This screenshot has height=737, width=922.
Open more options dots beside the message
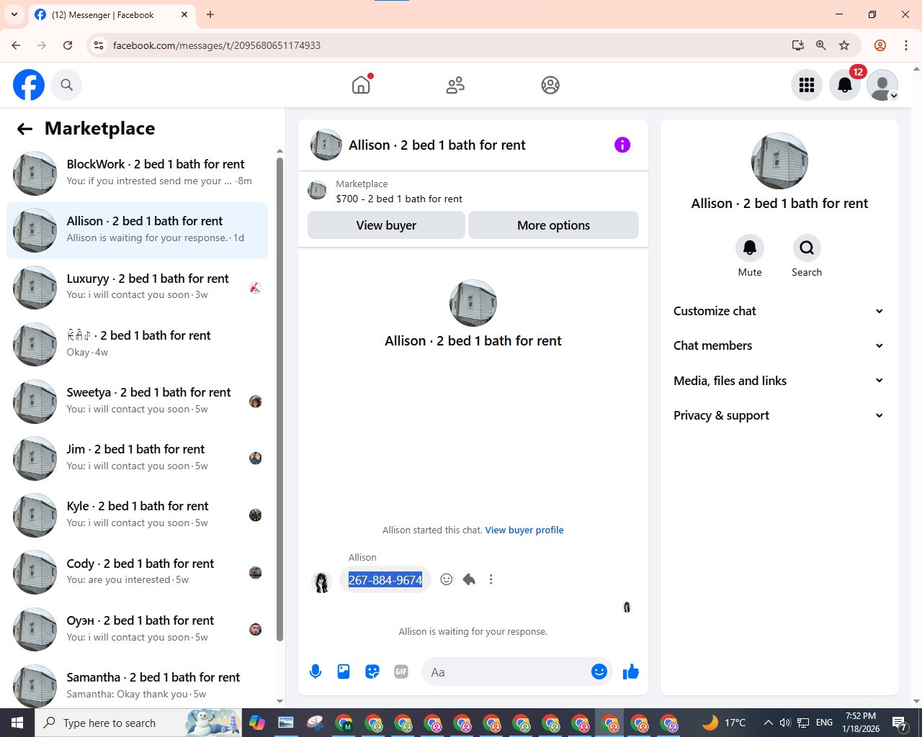point(491,579)
